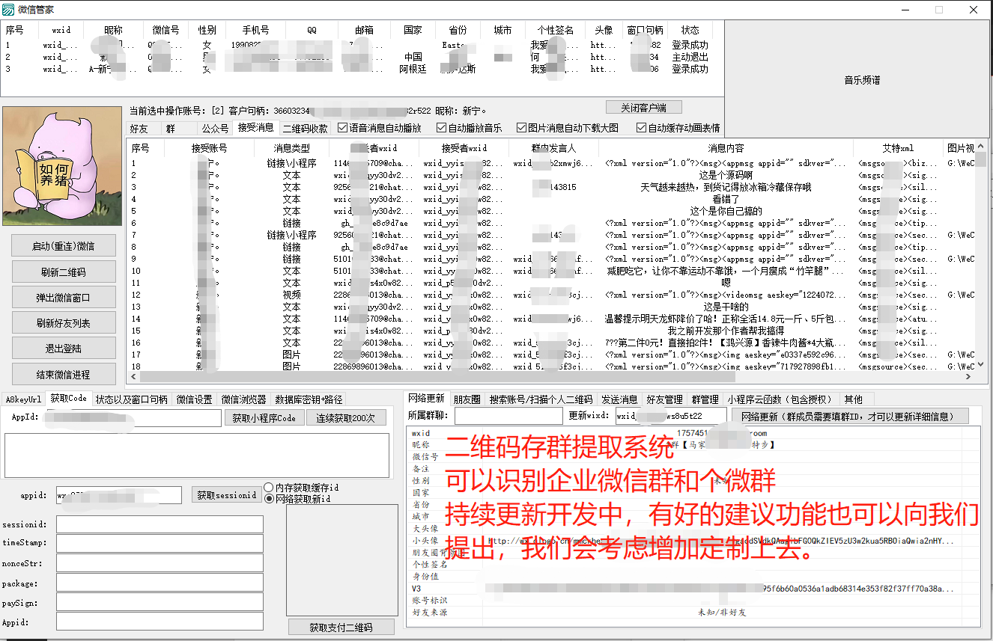This screenshot has width=993, height=641.
Task: Select message row 我之前开发那个作者帮我搞得
Action: tap(550, 331)
